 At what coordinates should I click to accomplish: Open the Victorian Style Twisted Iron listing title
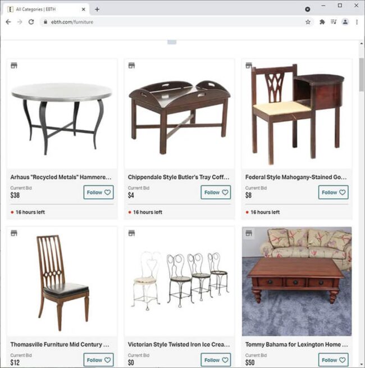tap(179, 344)
